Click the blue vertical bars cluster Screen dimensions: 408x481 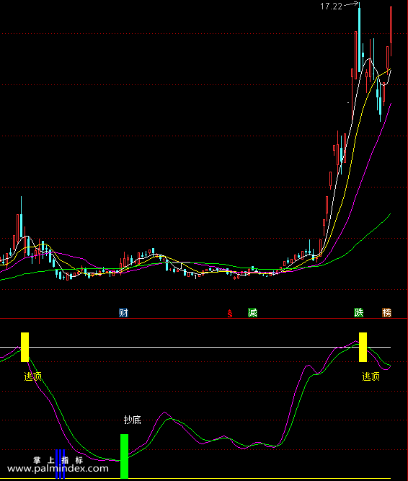click(x=60, y=464)
